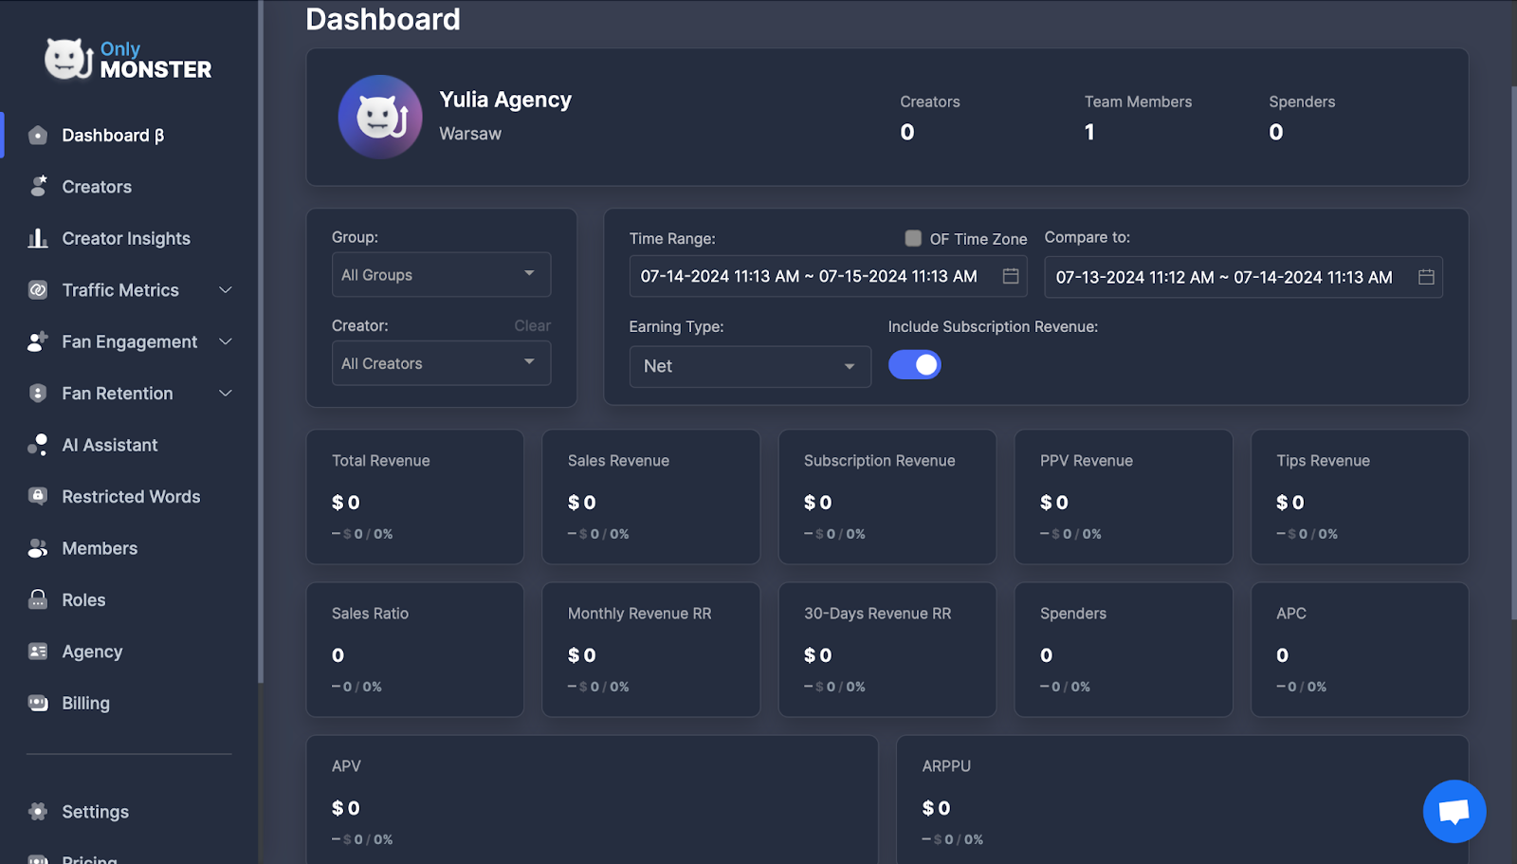The image size is (1517, 864).
Task: Click the Fan Retention shield icon
Action: [x=38, y=394]
